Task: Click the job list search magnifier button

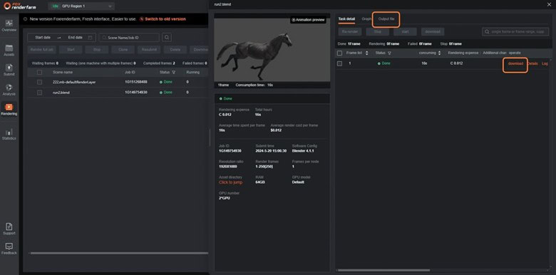Action: coord(167,37)
